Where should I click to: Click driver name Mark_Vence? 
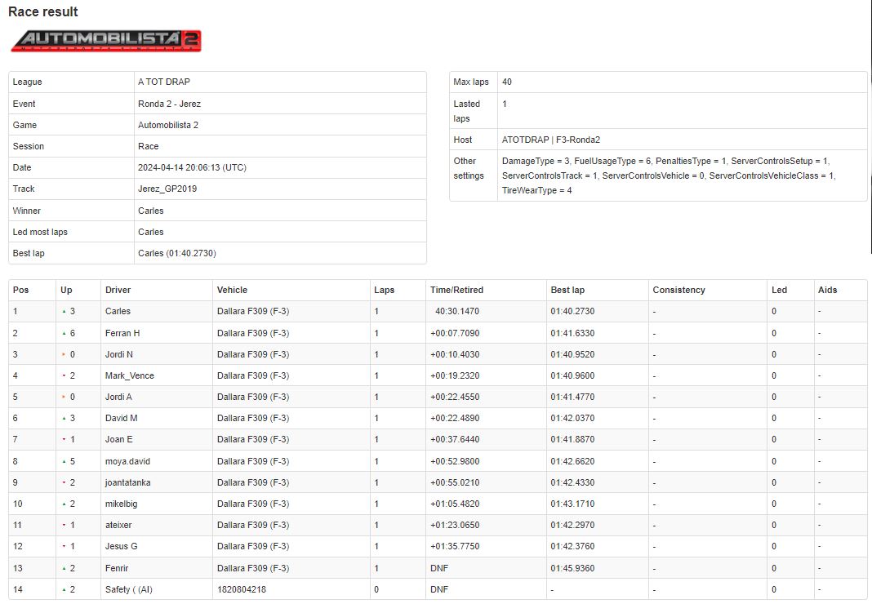pyautogui.click(x=130, y=375)
